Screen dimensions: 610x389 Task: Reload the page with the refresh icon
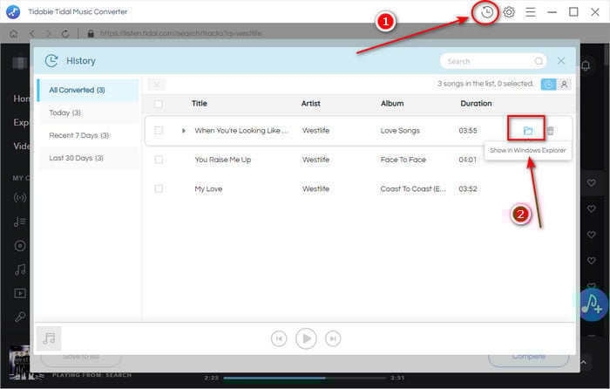[65, 33]
